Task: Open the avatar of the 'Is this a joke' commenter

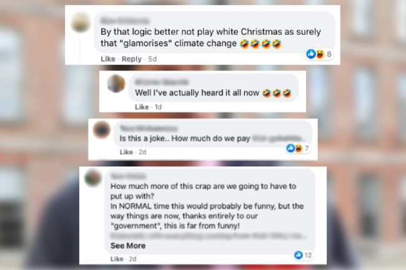Action: [x=101, y=130]
